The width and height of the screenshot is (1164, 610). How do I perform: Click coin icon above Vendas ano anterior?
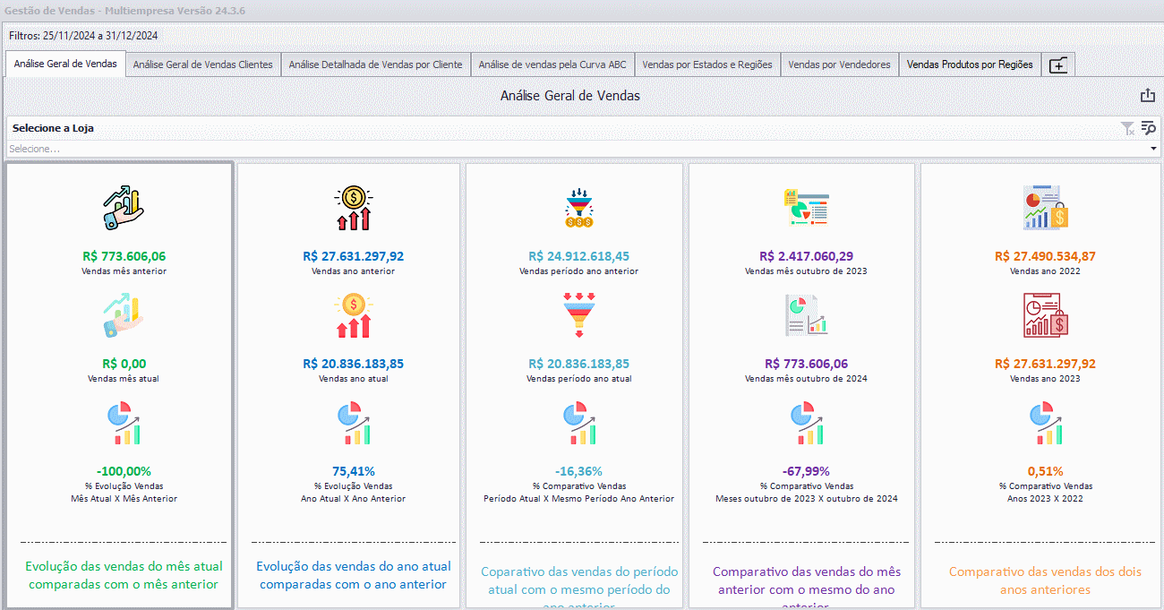point(354,208)
